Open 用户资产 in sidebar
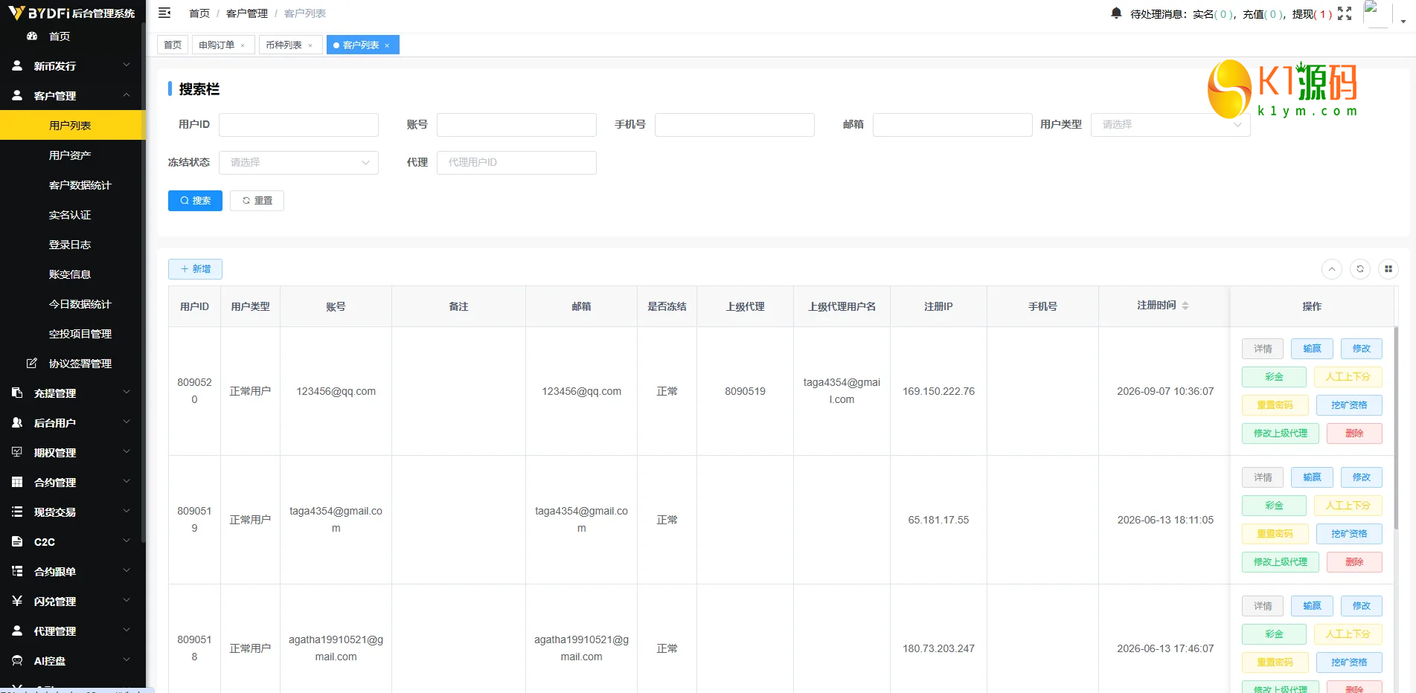The image size is (1416, 693). pos(73,155)
